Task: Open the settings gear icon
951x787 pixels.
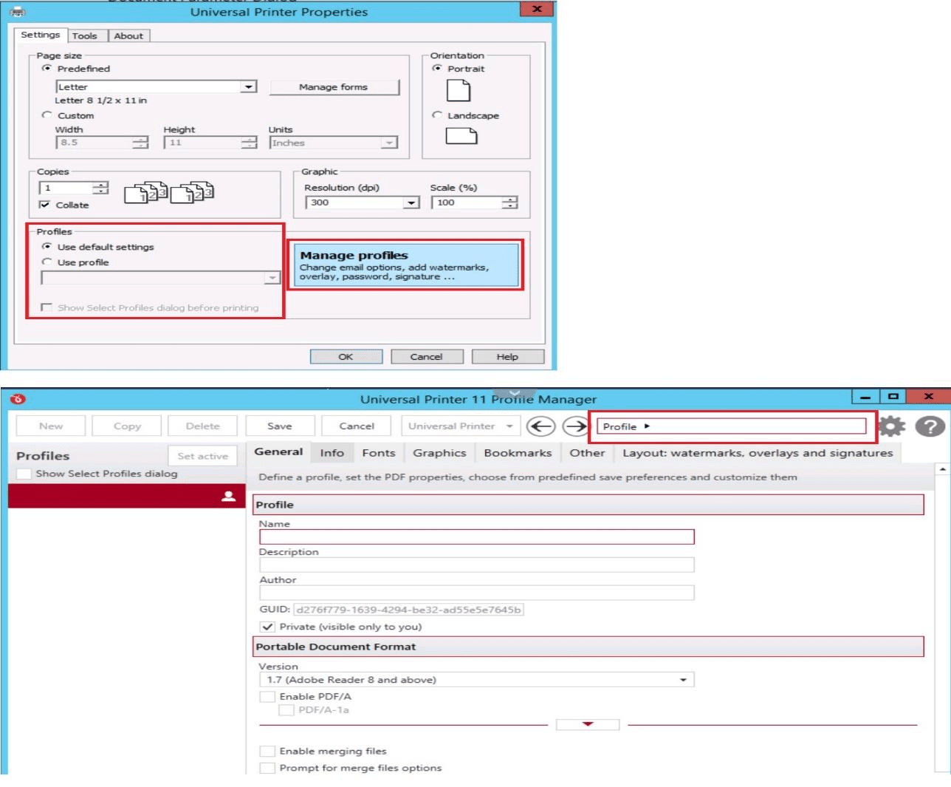Action: click(x=891, y=426)
